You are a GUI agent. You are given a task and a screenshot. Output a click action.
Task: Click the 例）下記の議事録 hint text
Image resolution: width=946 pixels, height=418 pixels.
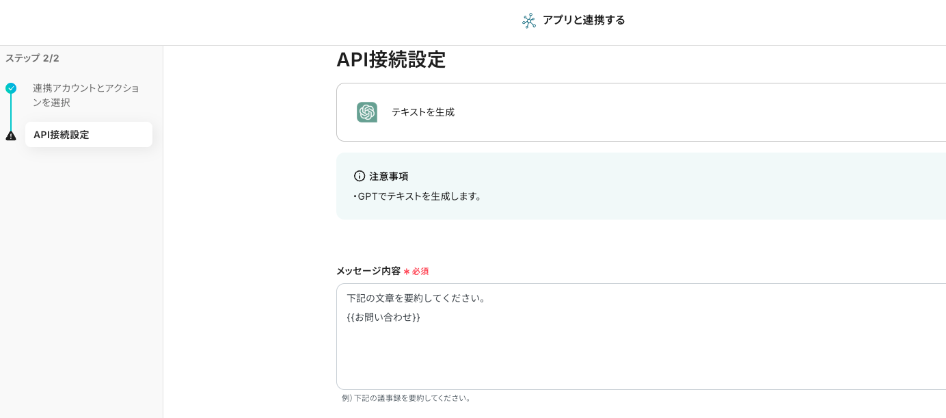pyautogui.click(x=407, y=398)
